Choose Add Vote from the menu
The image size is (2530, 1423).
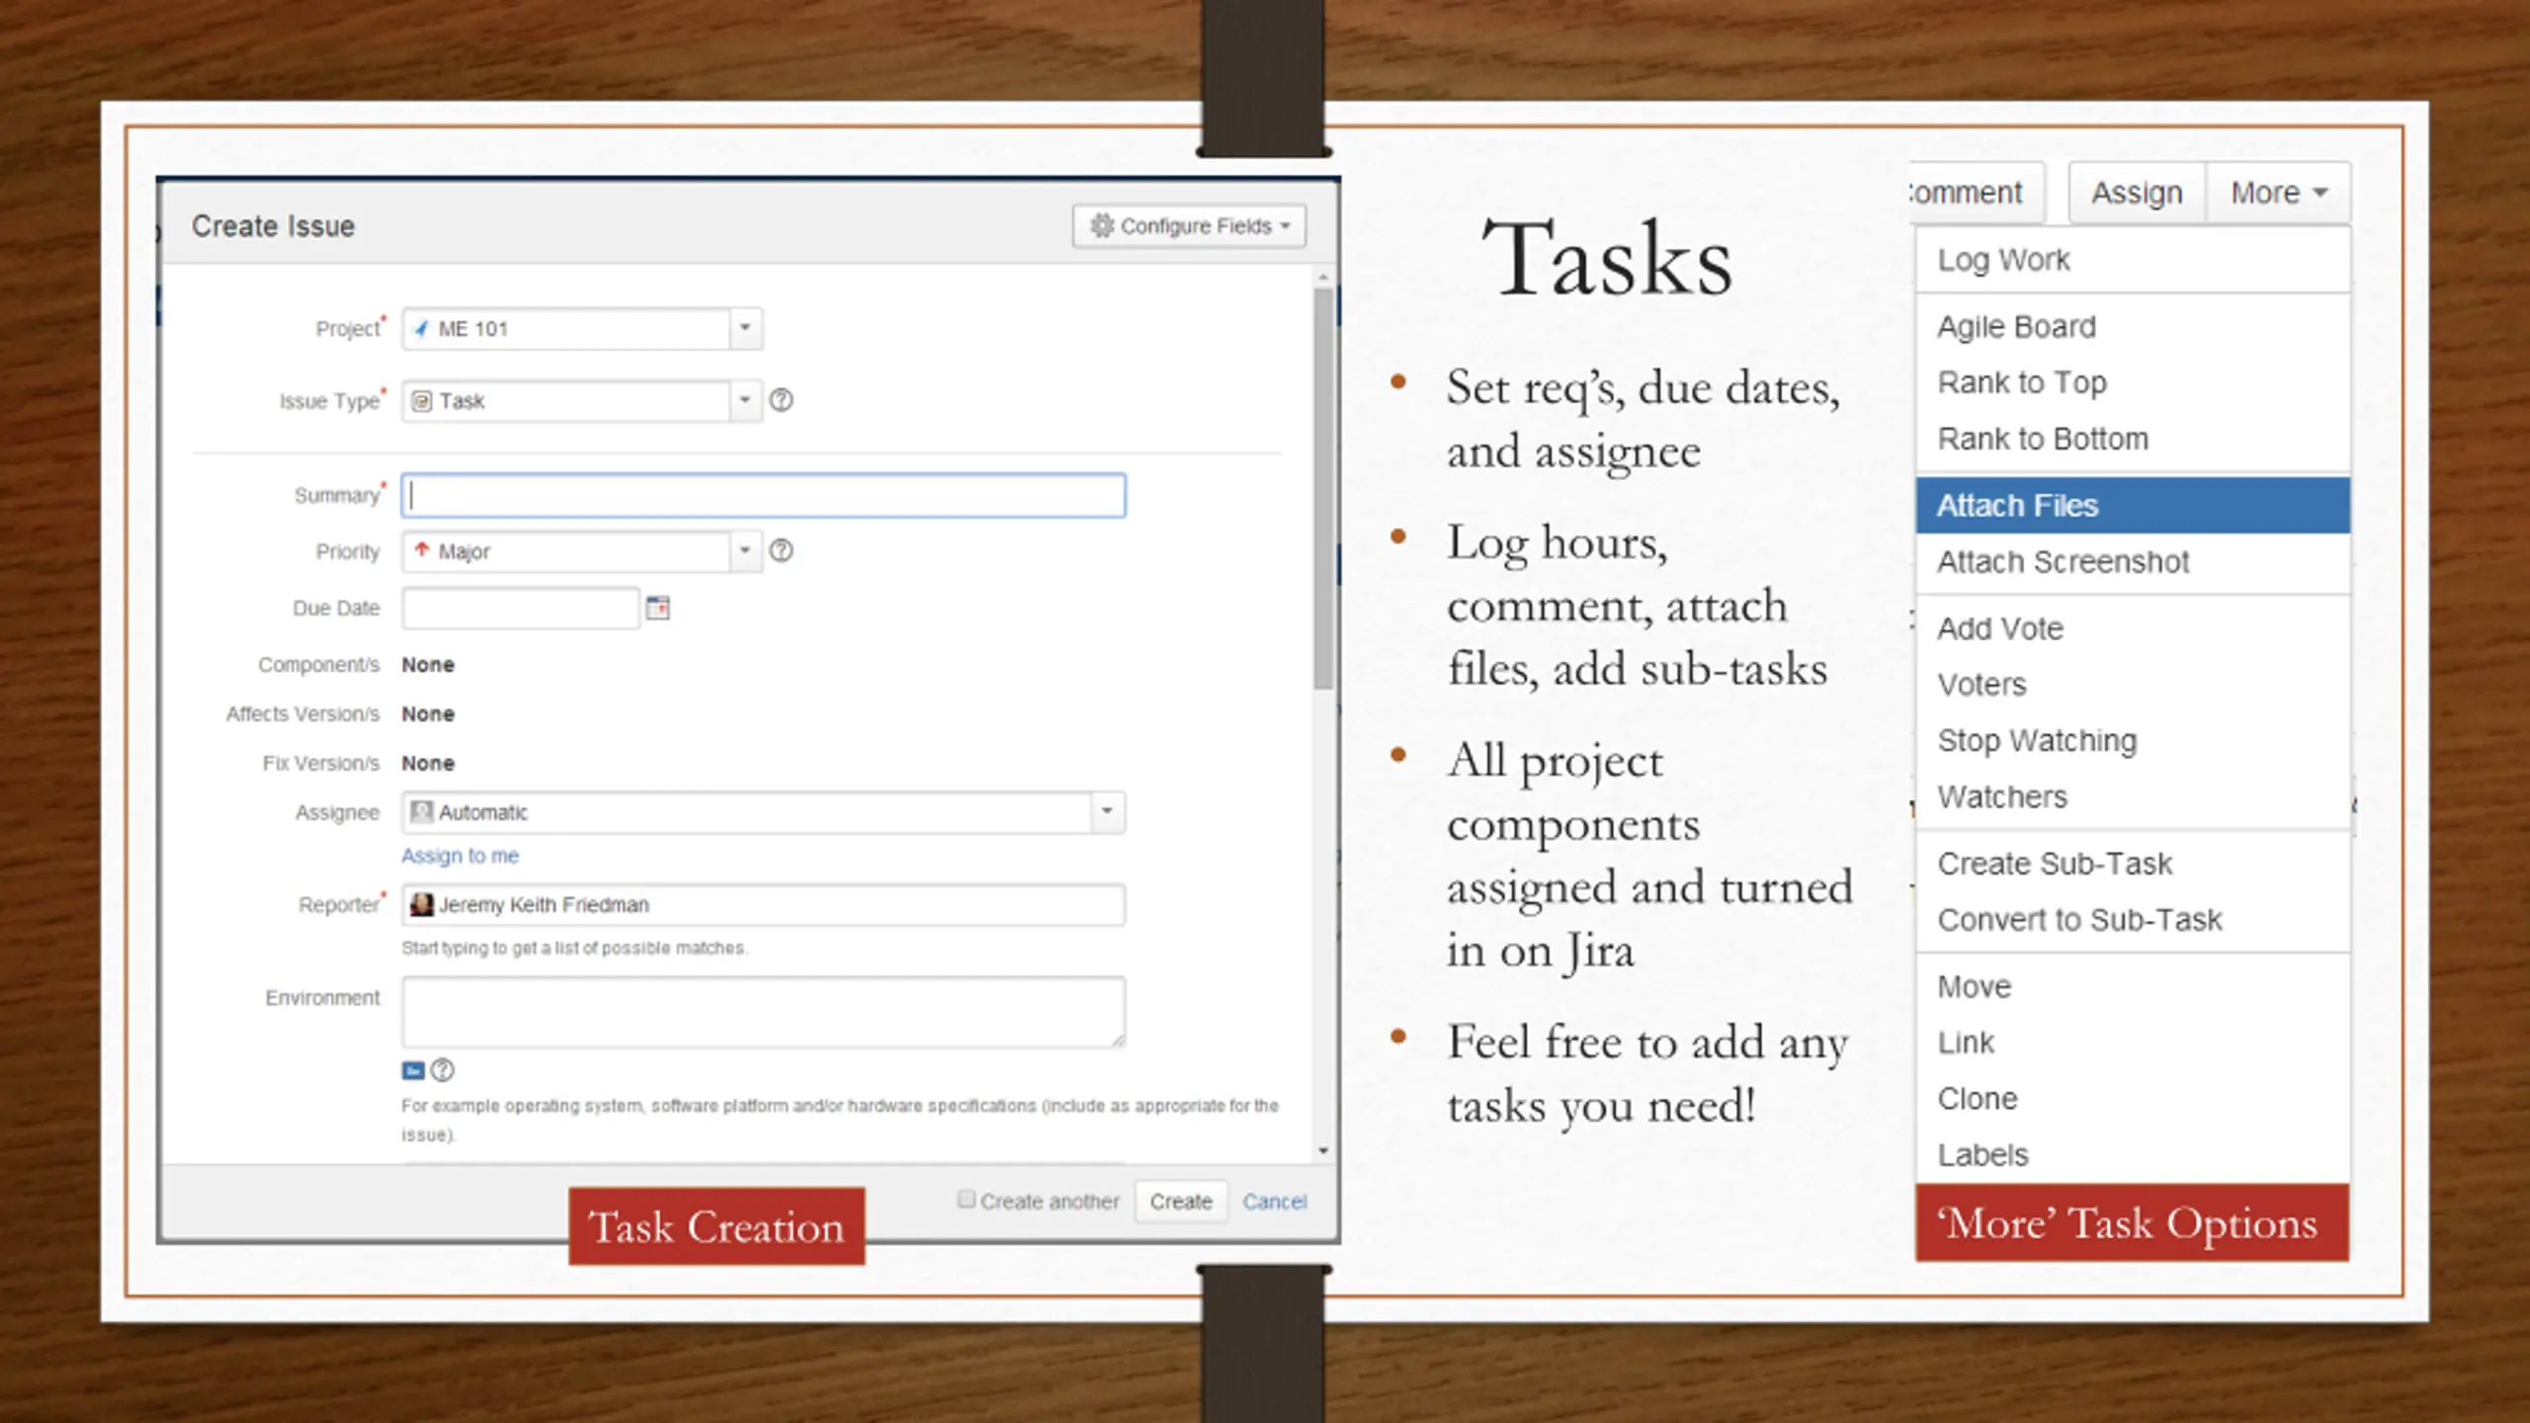(x=2133, y=628)
